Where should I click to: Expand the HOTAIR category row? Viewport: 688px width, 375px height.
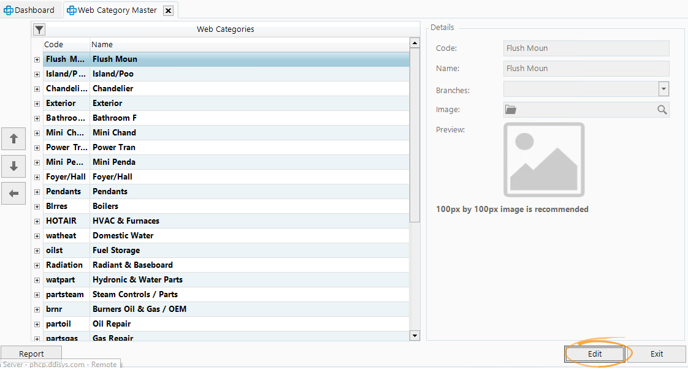(37, 221)
